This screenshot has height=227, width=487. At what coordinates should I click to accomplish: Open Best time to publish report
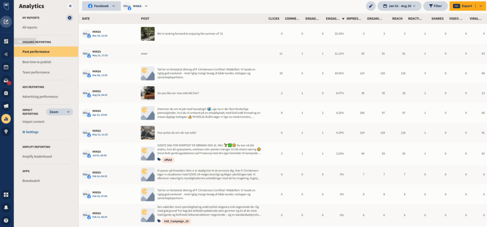tap(37, 62)
